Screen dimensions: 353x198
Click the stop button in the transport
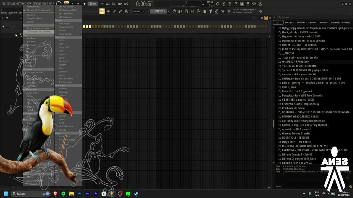pyautogui.click(x=78, y=4)
